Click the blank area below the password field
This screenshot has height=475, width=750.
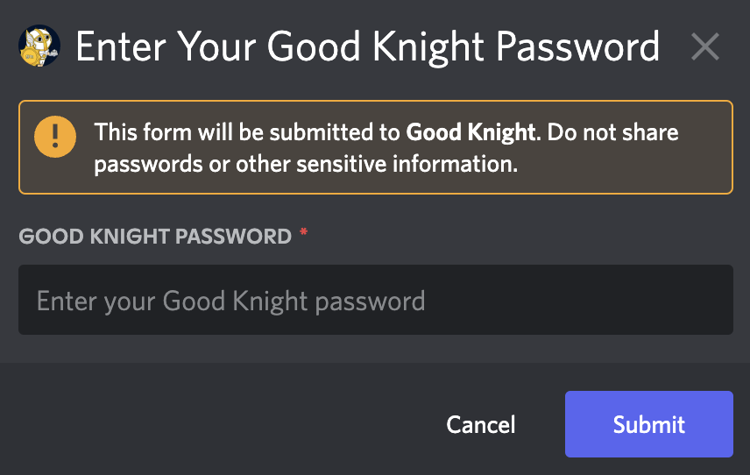coord(376,348)
